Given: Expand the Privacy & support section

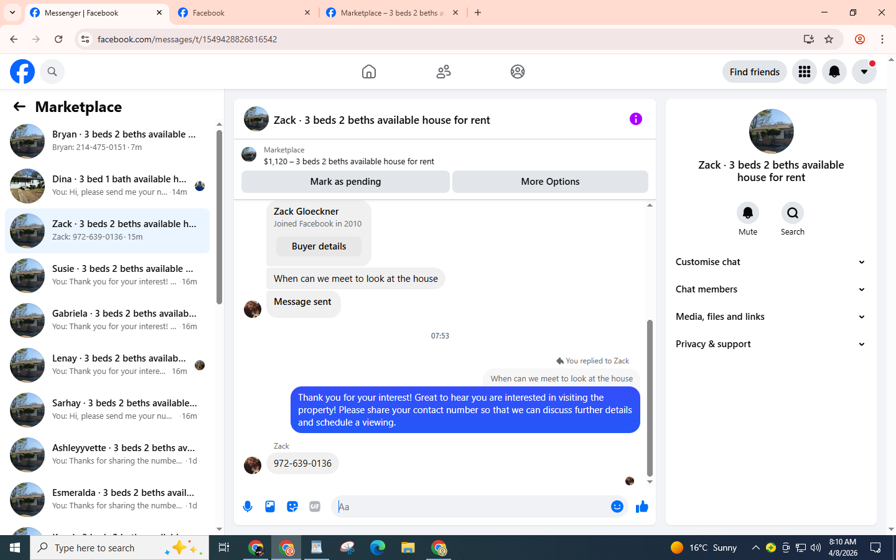Looking at the screenshot, I should (770, 344).
